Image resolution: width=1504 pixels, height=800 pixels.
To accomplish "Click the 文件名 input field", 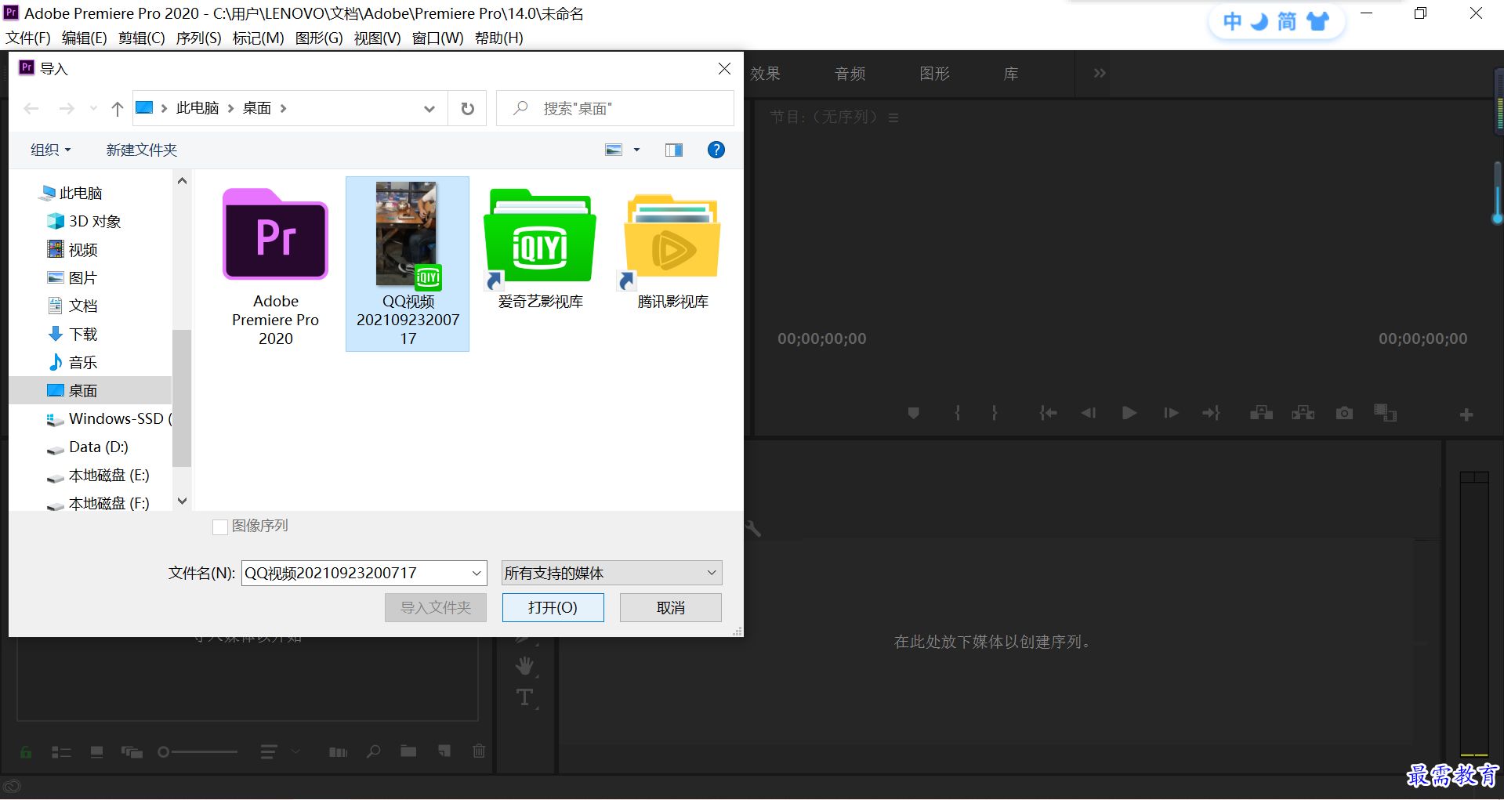I will click(355, 573).
